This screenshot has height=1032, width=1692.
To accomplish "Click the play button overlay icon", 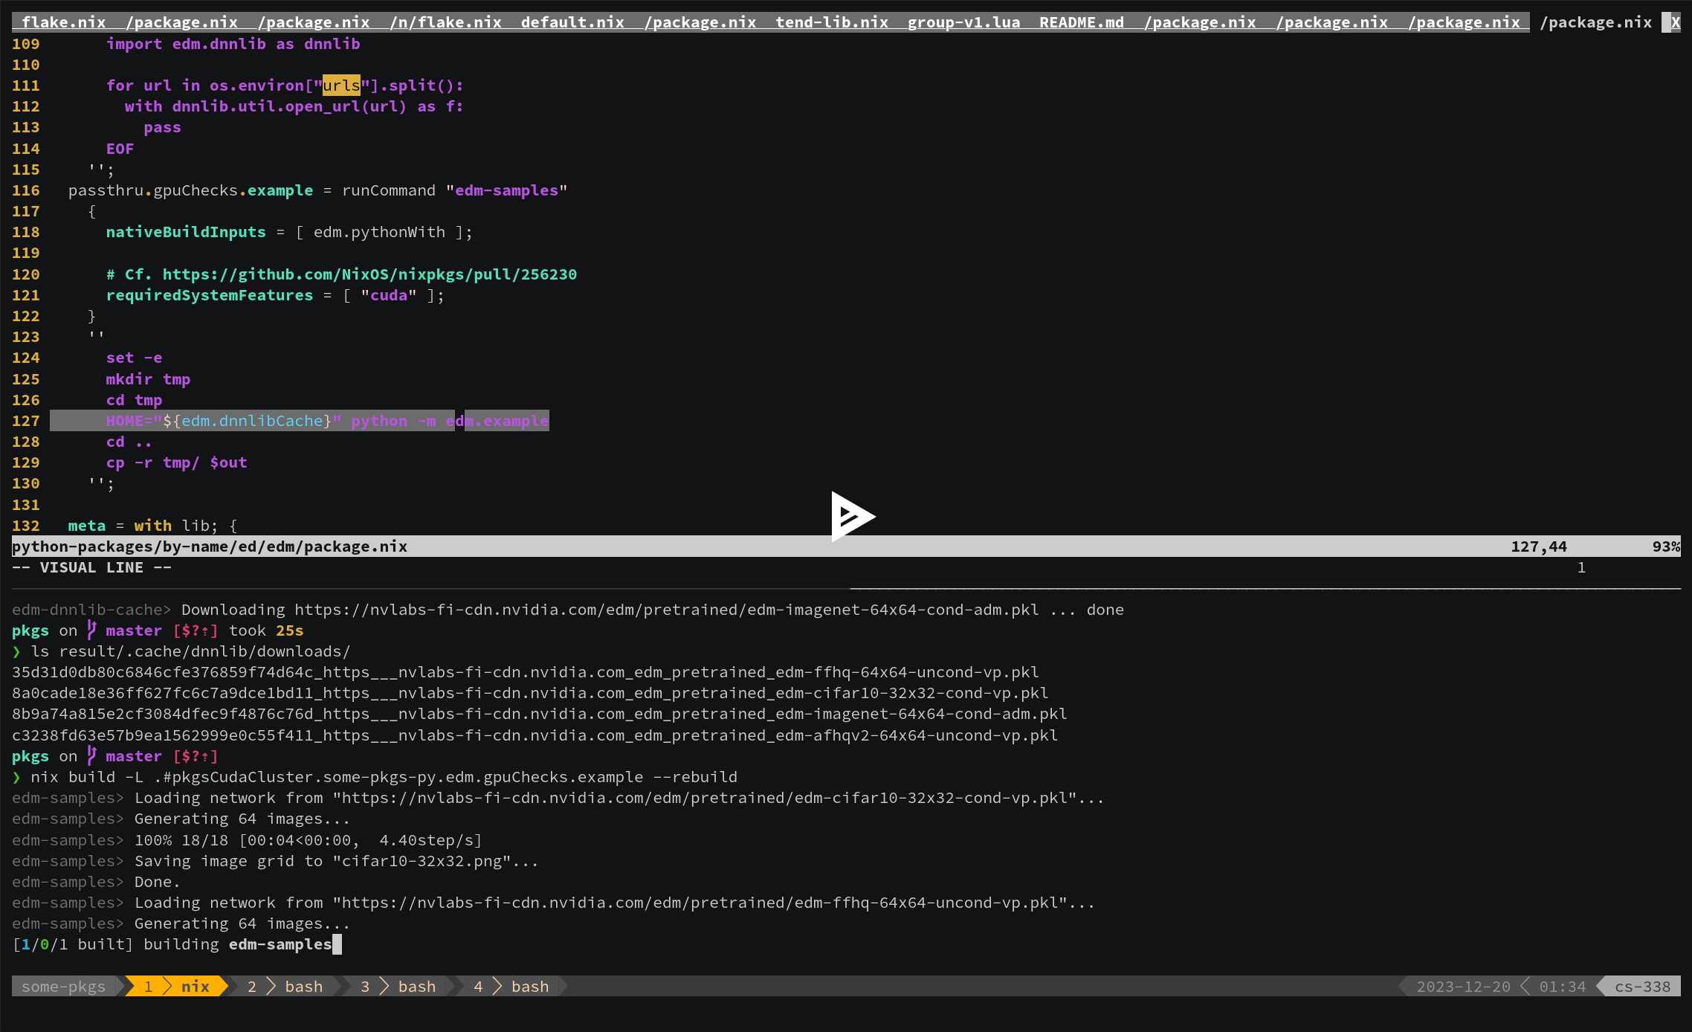I will [852, 516].
